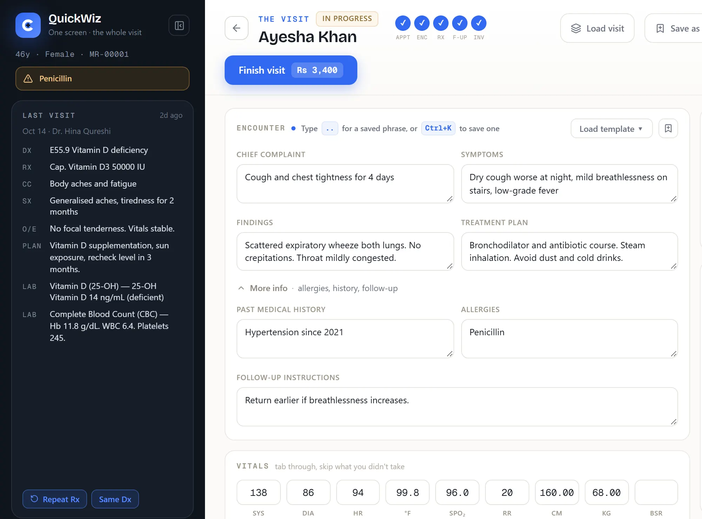The image size is (702, 519).
Task: Click the encounter save-template bookmark icon
Action: coord(668,128)
